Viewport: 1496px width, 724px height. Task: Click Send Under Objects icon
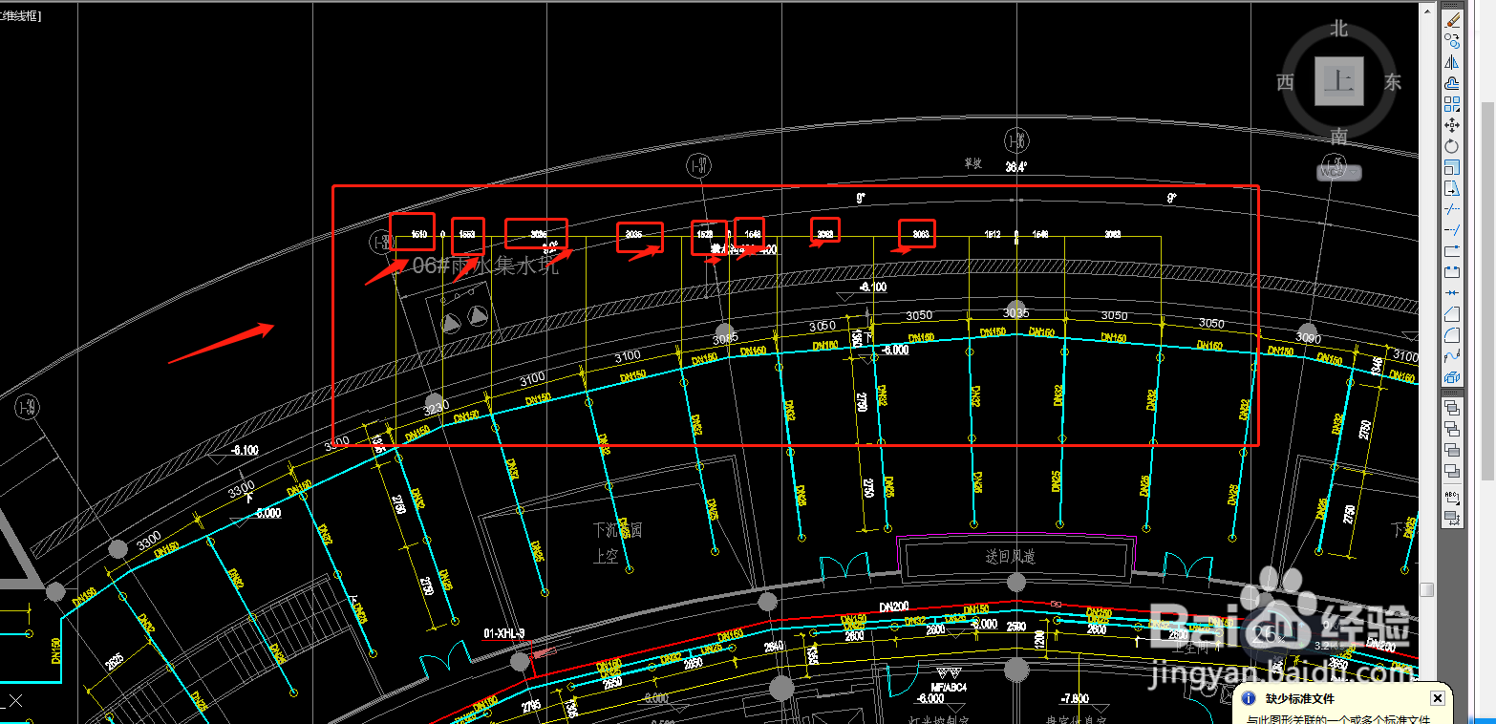pyautogui.click(x=1452, y=471)
